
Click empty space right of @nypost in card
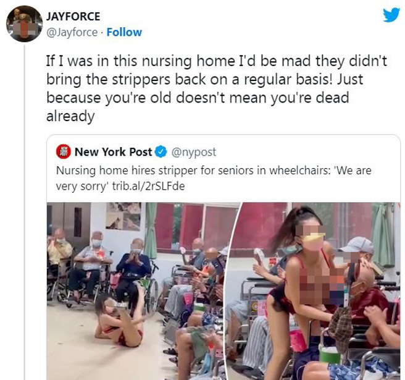coord(307,152)
